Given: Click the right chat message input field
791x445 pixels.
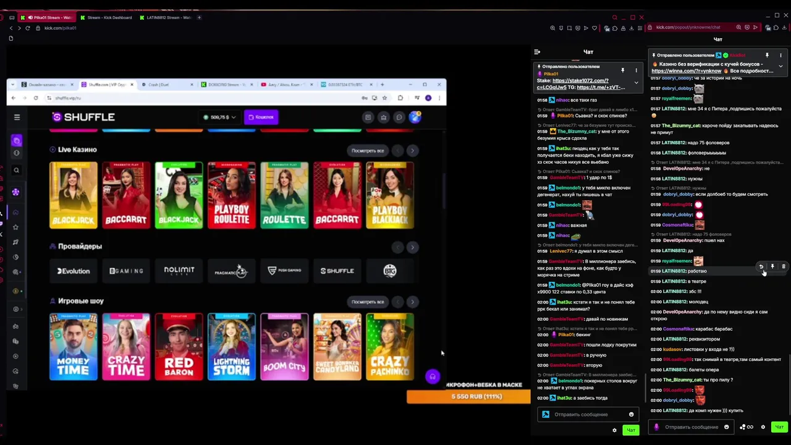Looking at the screenshot, I should [x=691, y=426].
